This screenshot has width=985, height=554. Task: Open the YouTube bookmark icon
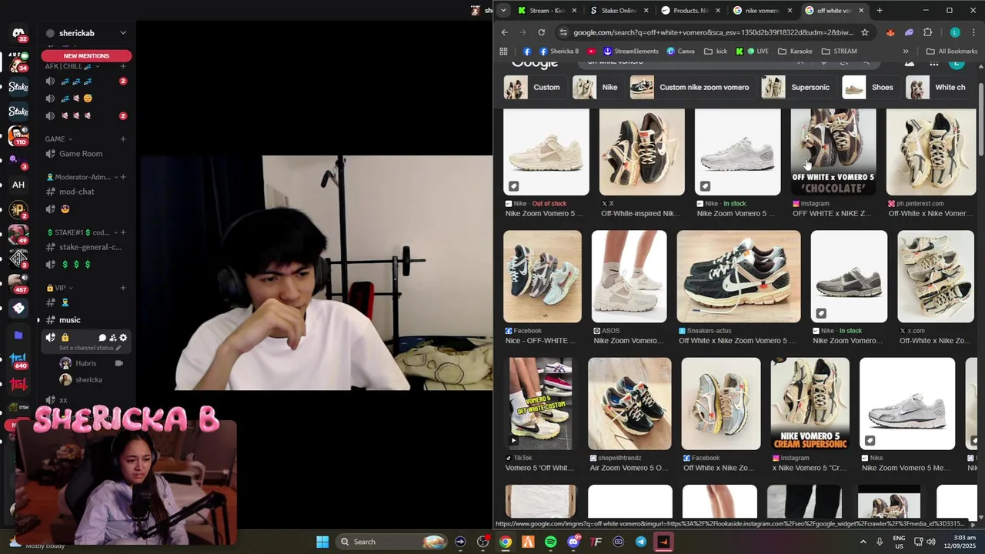591,52
